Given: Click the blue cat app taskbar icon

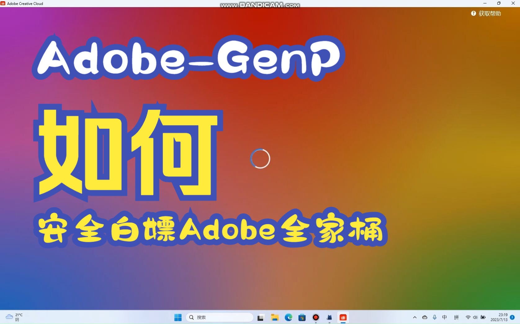Looking at the screenshot, I should [x=329, y=318].
